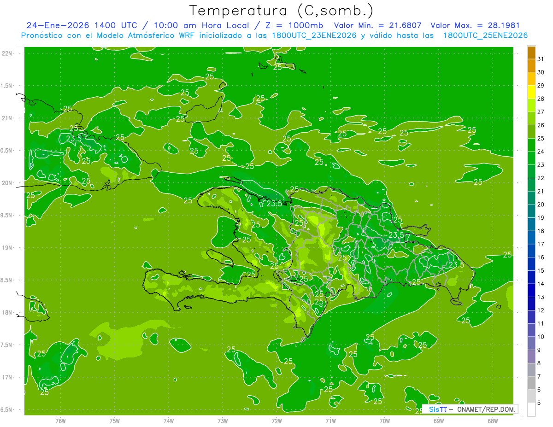
Task: Click the "17N" latitude label
Action: coord(7,377)
